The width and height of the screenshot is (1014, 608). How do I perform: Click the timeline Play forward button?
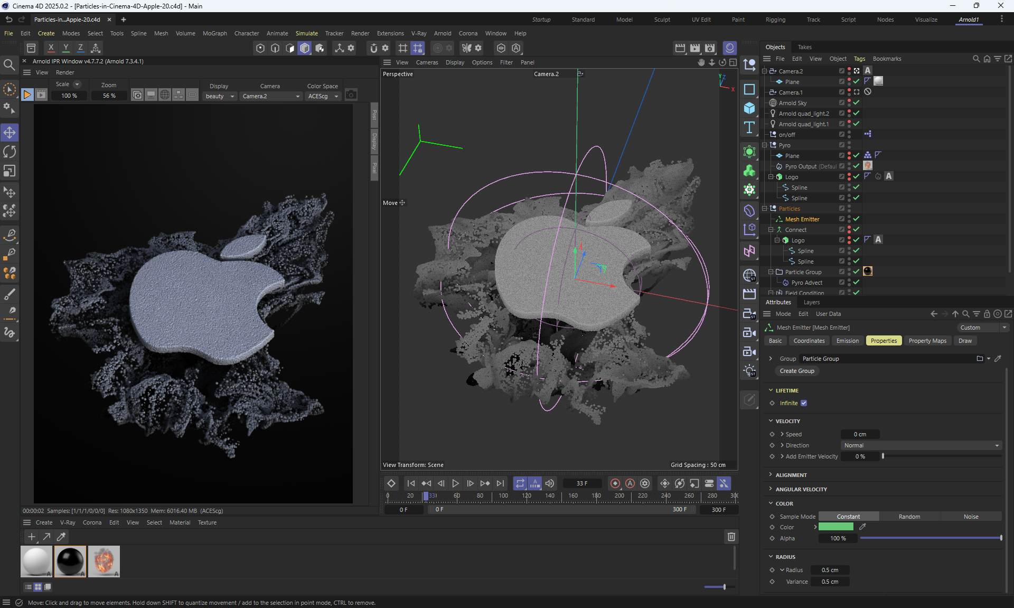tap(455, 483)
